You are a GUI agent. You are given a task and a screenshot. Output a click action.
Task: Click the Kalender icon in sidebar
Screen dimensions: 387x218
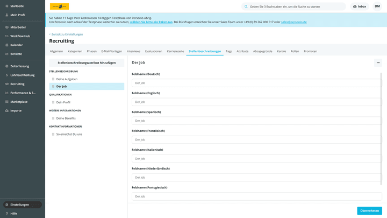coord(6,45)
